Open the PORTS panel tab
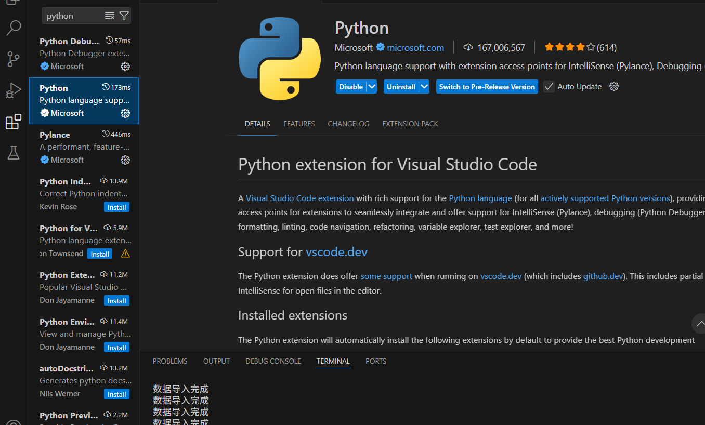The image size is (705, 425). point(376,361)
